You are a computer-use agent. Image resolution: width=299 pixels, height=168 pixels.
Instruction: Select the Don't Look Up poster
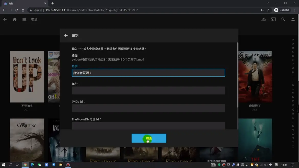(x=27, y=76)
